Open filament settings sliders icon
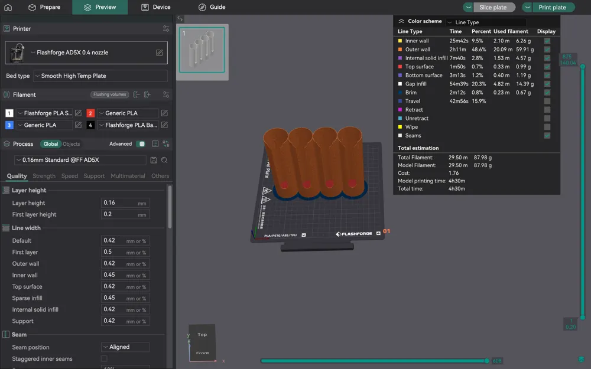Viewport: 591px width, 369px height. pyautogui.click(x=166, y=94)
